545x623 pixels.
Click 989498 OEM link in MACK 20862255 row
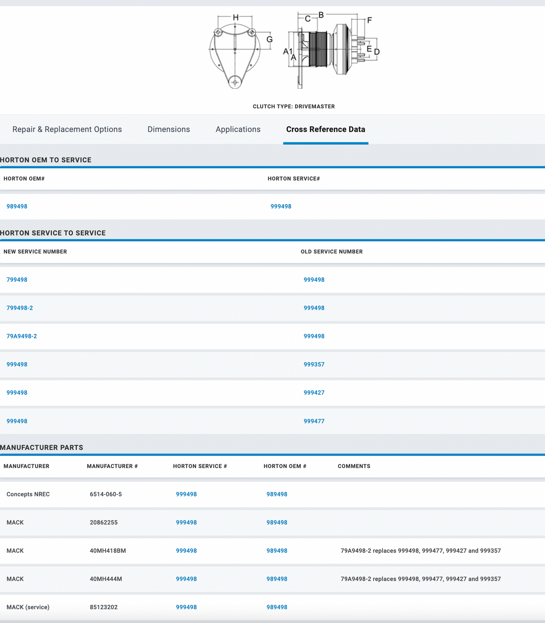[277, 522]
